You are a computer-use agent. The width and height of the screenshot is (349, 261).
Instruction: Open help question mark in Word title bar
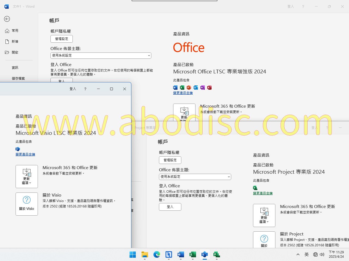coord(303,7)
